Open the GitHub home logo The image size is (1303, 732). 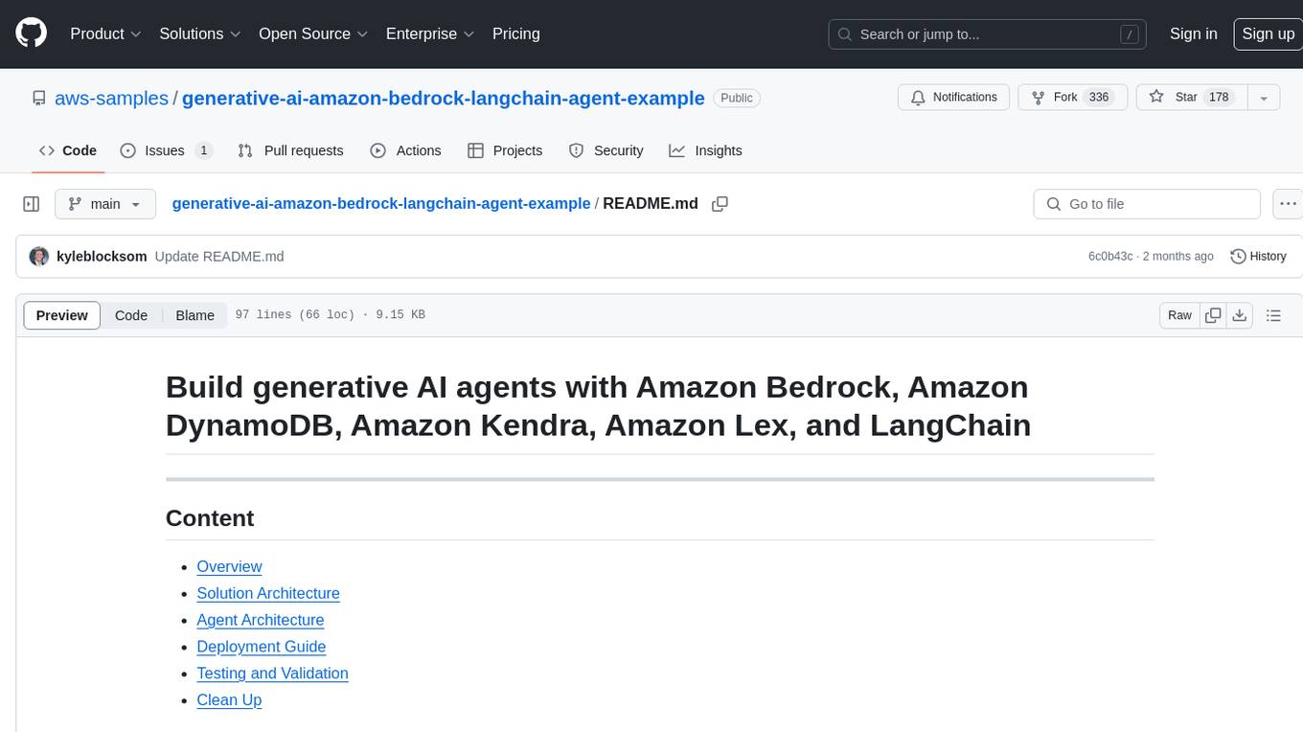coord(31,34)
